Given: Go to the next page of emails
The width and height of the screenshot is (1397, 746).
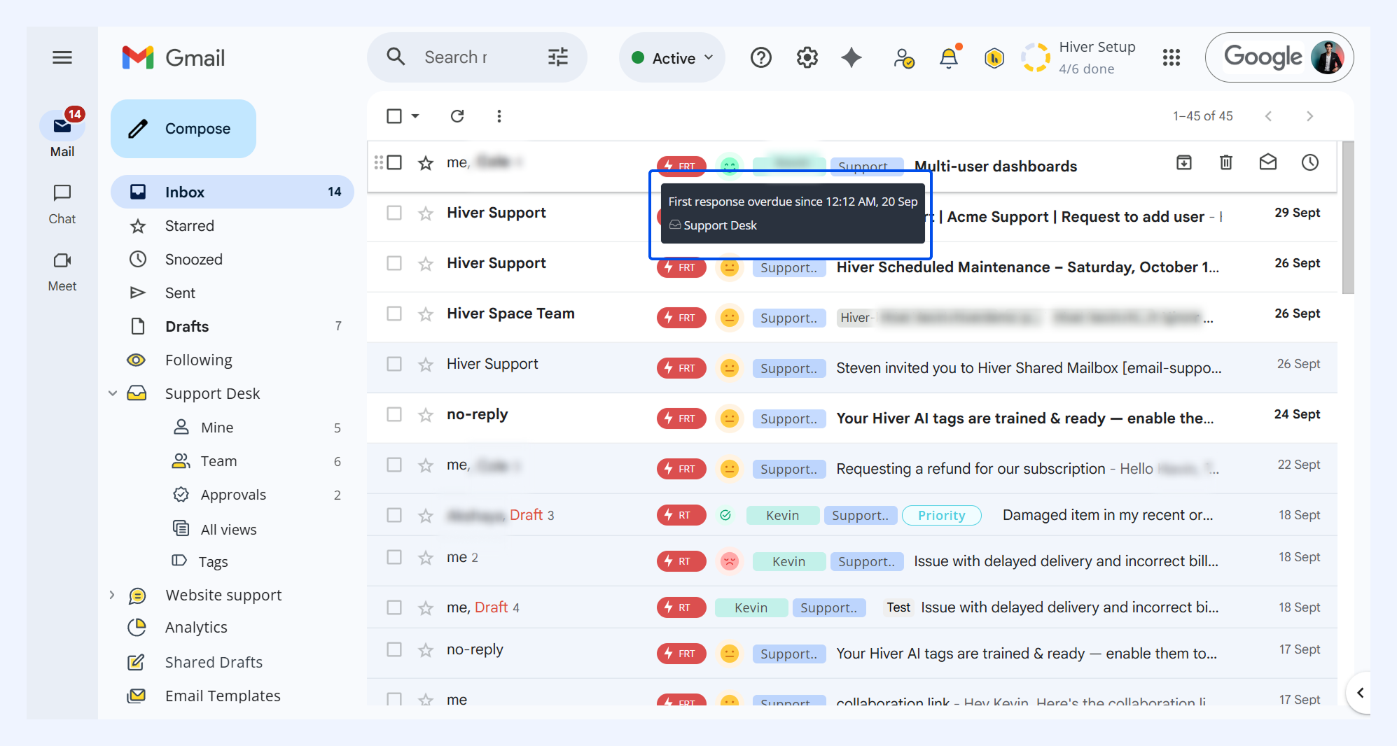Looking at the screenshot, I should (x=1309, y=116).
